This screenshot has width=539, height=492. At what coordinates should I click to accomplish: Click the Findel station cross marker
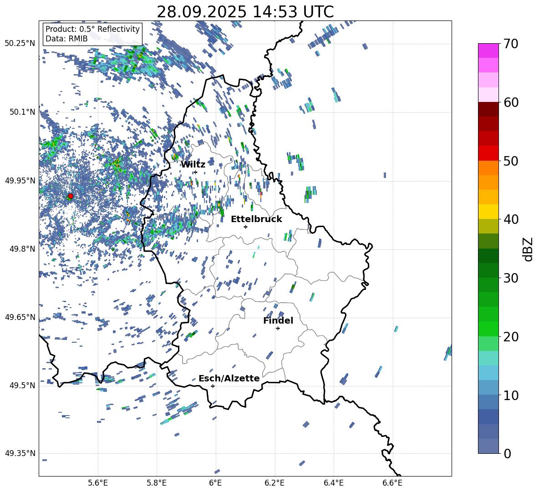tap(278, 328)
